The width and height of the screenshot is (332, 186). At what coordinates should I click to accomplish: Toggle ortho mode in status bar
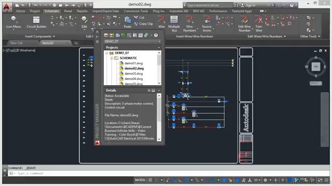point(180,180)
